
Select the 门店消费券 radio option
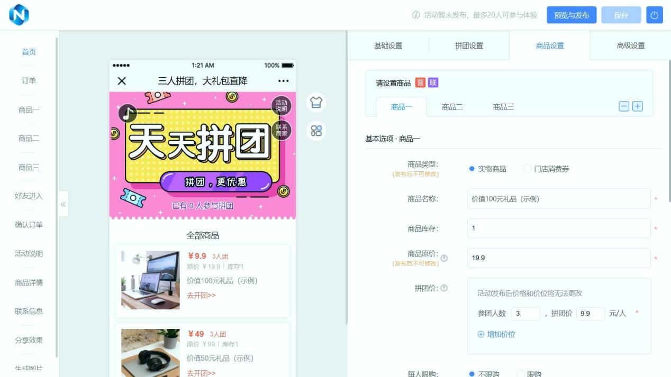pos(527,169)
